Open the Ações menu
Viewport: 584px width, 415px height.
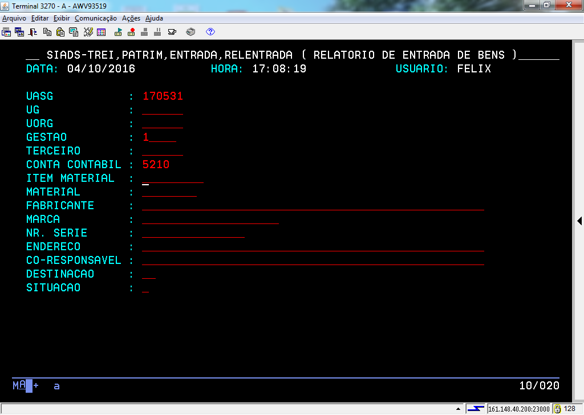[131, 18]
